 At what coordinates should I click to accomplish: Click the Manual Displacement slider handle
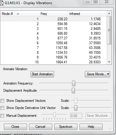[x=54, y=115]
